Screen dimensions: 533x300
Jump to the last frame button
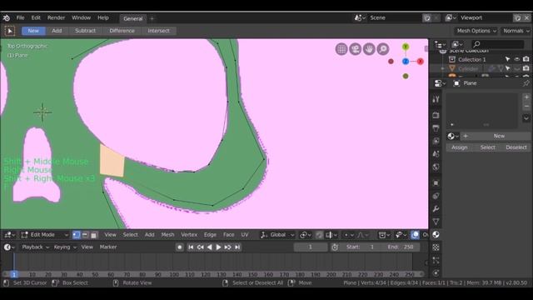tap(237, 247)
